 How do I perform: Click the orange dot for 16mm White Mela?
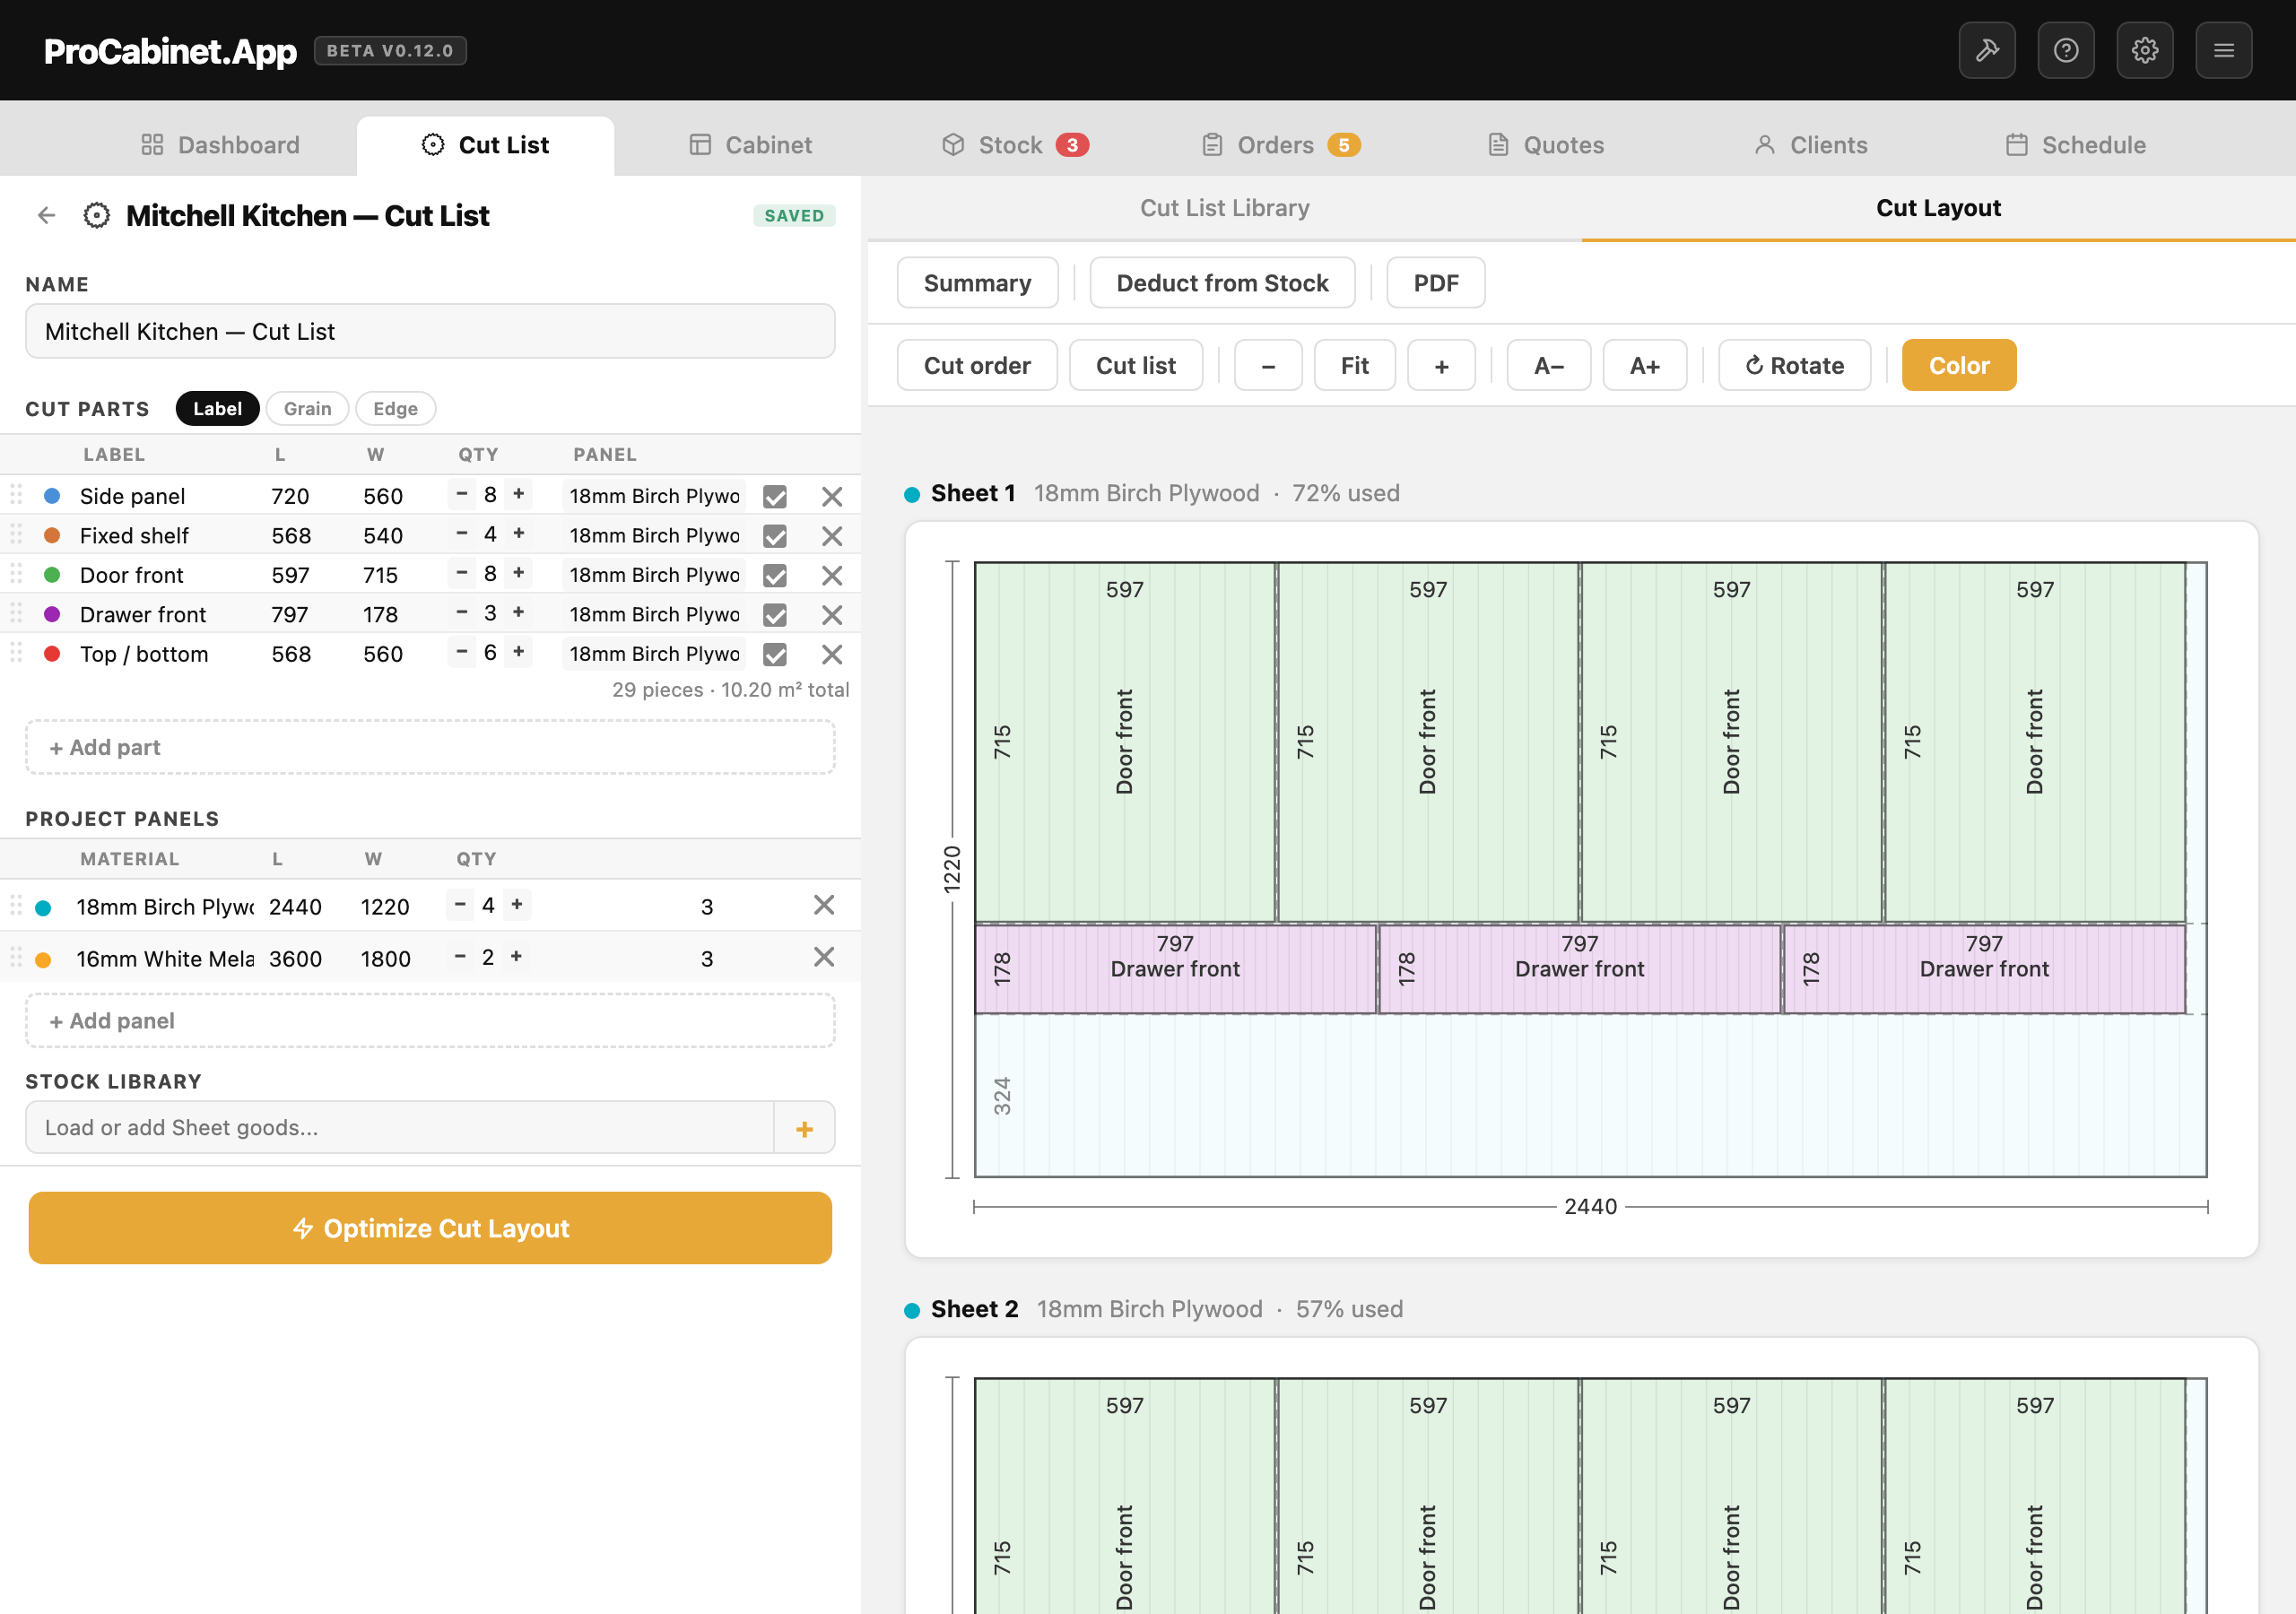pyautogui.click(x=43, y=960)
